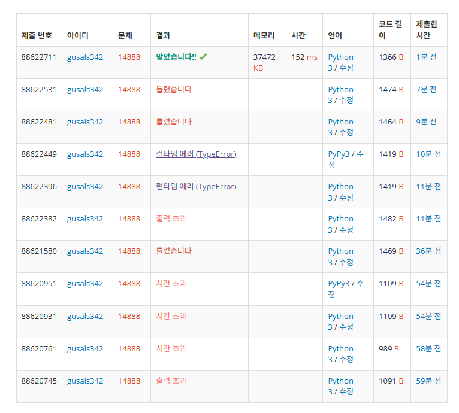
Task: Open Python 3 / 수정 for submission 88622382
Action: tap(341, 224)
